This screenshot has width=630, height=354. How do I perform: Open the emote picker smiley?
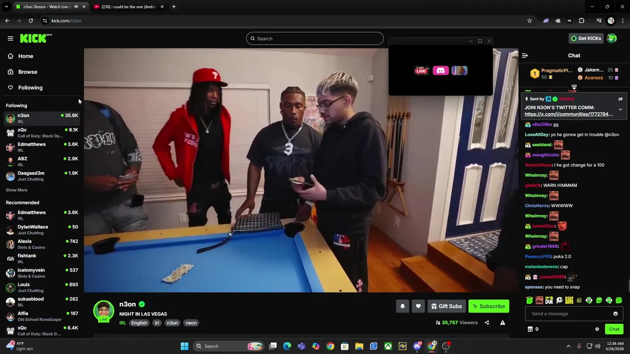(615, 314)
